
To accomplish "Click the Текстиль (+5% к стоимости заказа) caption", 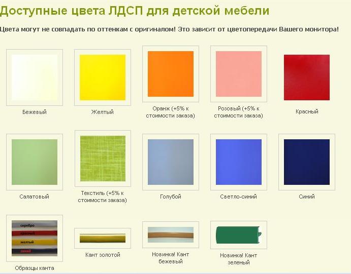I will pyautogui.click(x=102, y=197).
